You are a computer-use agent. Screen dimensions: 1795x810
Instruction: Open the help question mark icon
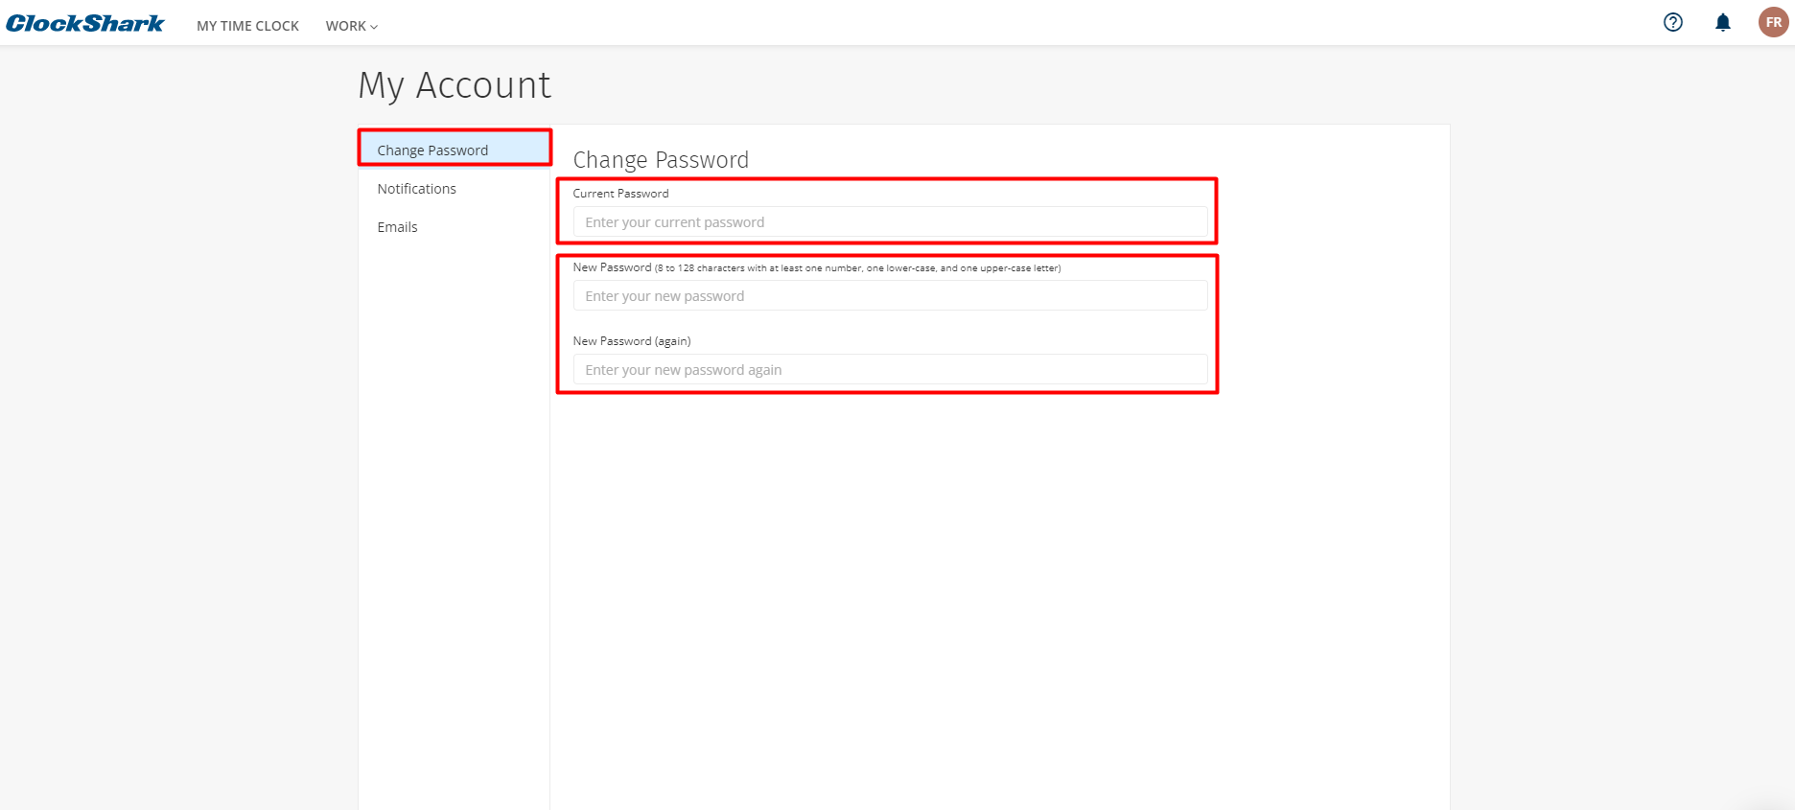pyautogui.click(x=1673, y=22)
